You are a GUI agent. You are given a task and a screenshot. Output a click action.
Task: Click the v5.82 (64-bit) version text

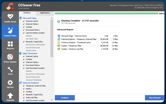pyautogui.click(x=24, y=9)
